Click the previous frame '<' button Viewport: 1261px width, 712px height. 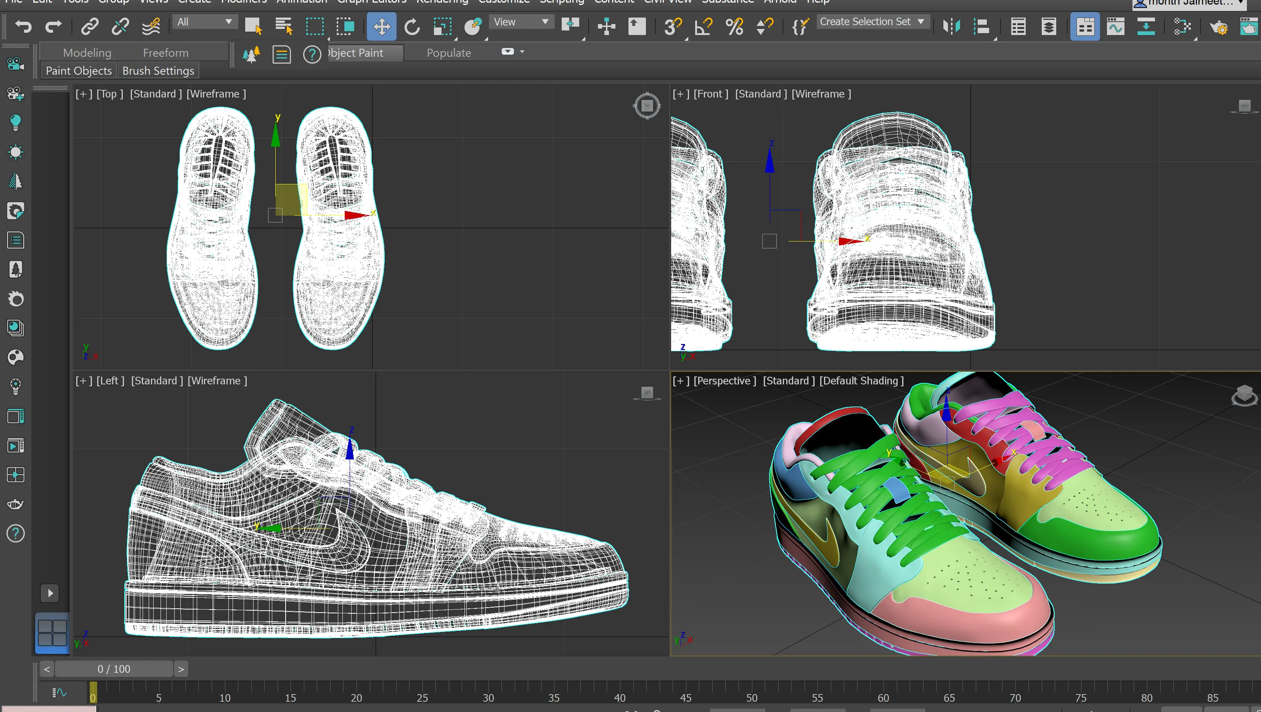[47, 669]
